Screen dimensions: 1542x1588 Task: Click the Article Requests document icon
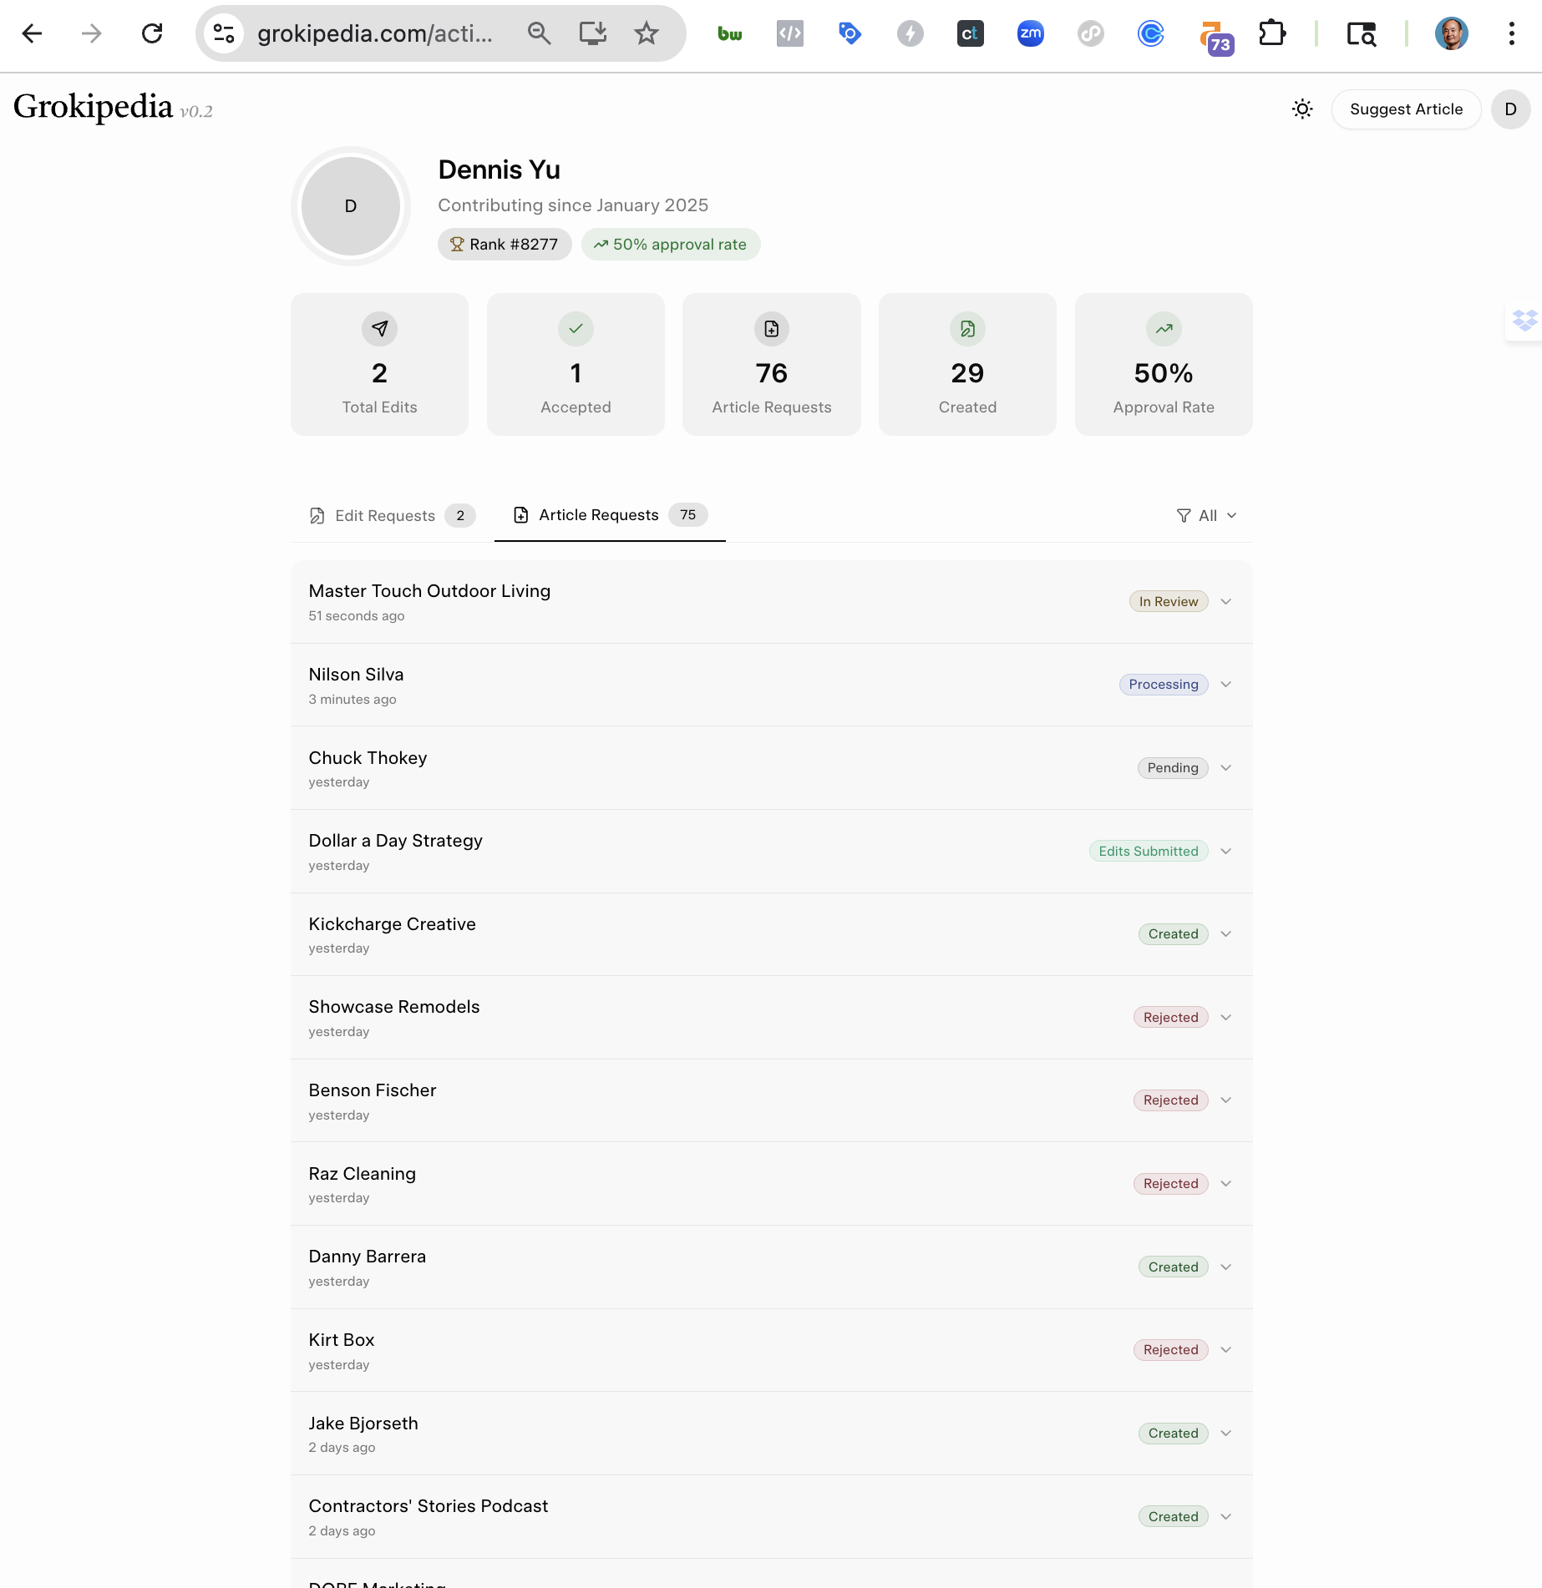click(772, 329)
